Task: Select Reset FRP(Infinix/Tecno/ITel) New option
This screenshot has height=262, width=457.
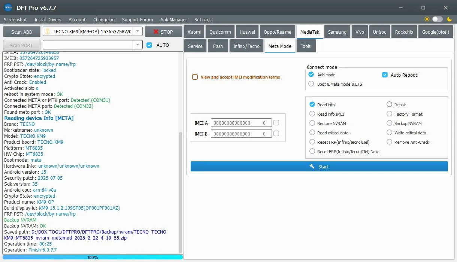Action: pos(312,151)
